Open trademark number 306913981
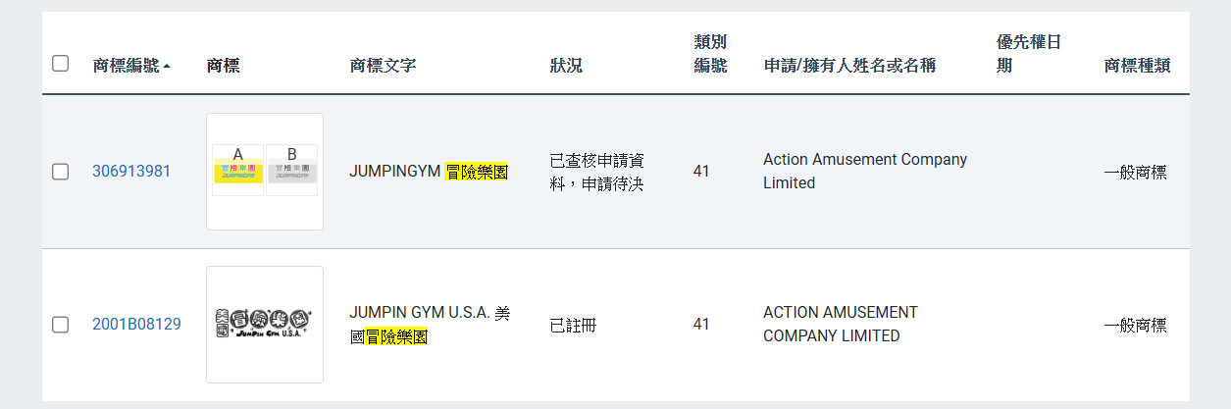 (131, 172)
